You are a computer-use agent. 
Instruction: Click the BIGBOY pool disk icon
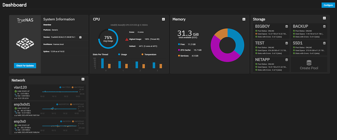286,26
